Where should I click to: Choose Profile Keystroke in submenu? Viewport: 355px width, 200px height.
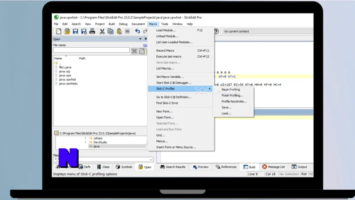pos(233,101)
